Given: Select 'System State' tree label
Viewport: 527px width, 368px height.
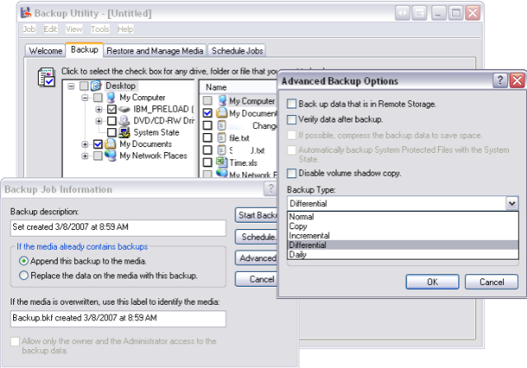Looking at the screenshot, I should (156, 132).
